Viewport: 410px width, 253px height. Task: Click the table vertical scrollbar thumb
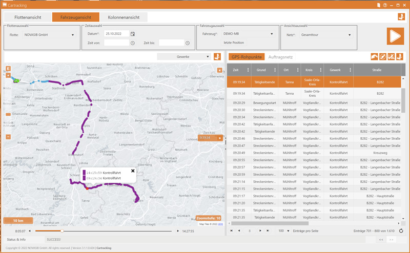[403, 100]
